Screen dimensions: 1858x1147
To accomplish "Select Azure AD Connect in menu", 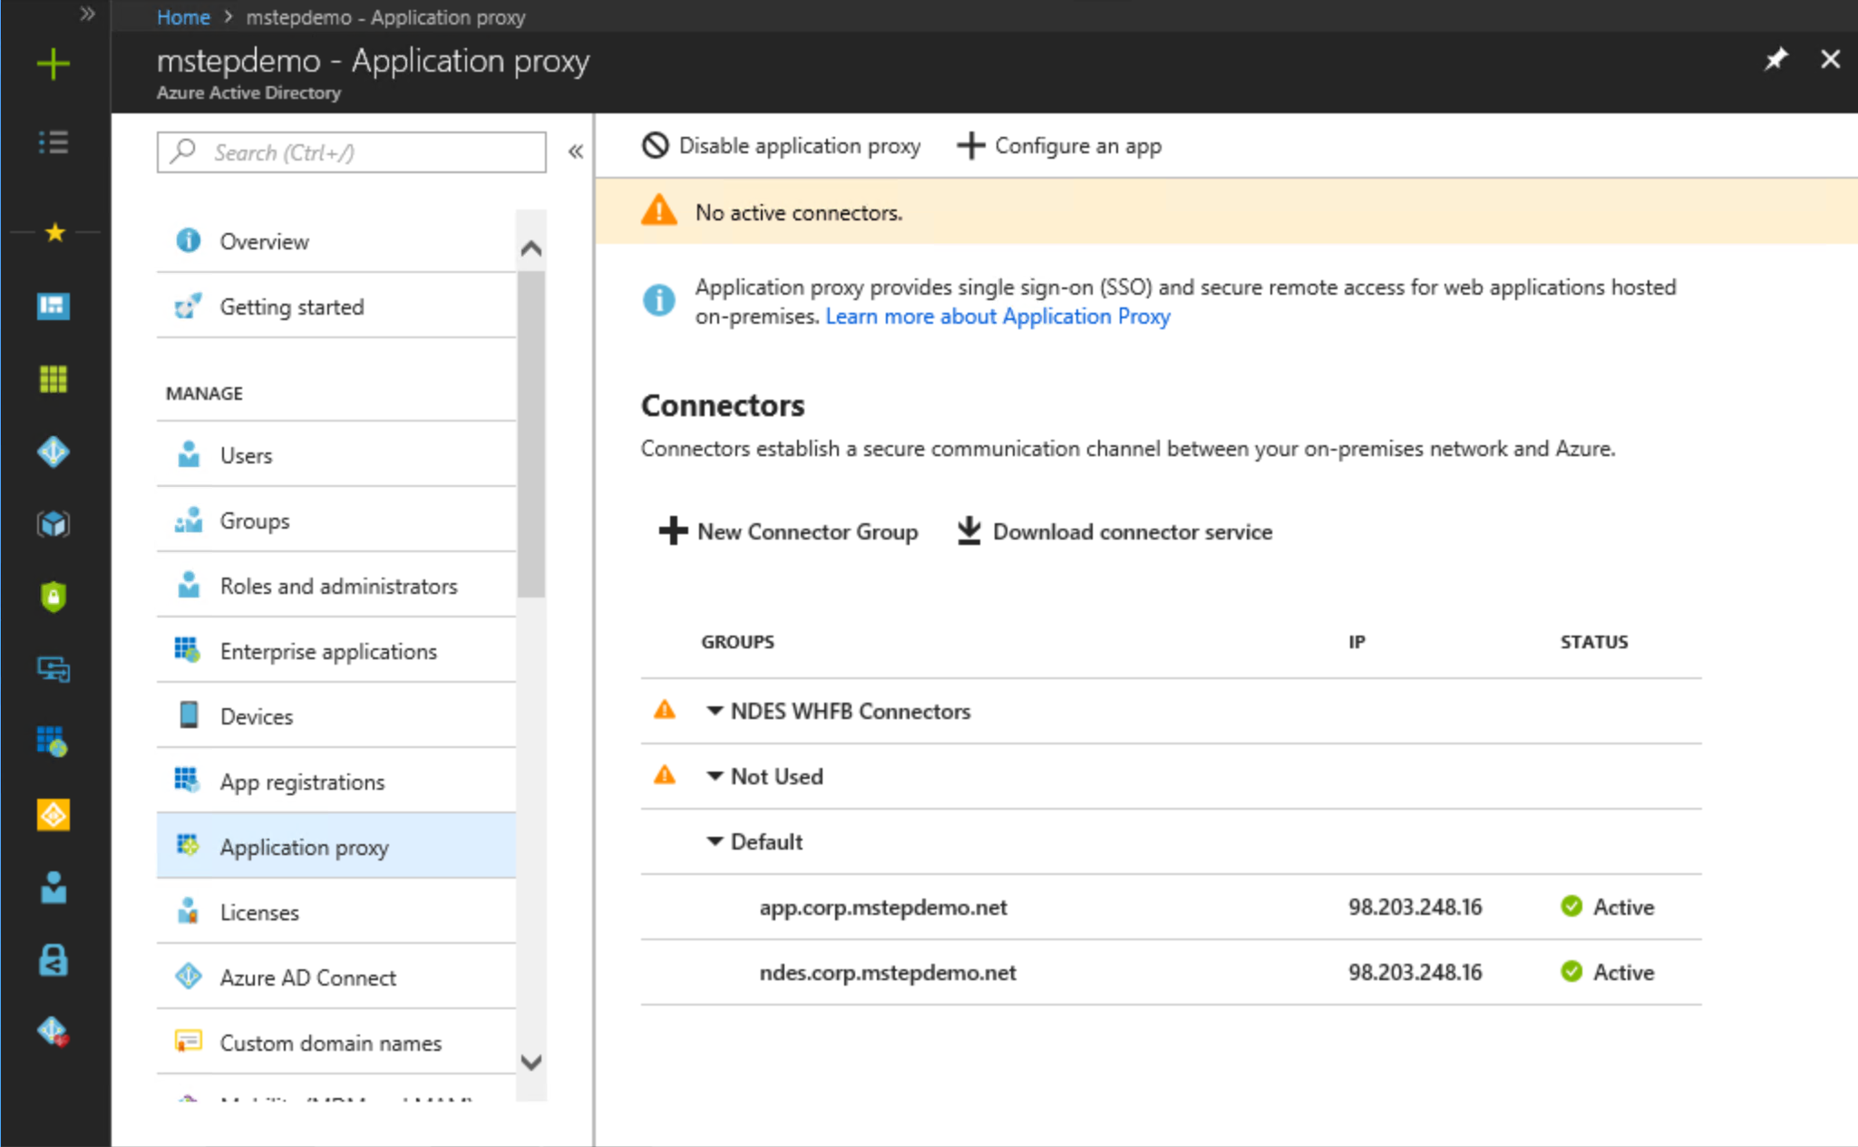I will coord(307,977).
